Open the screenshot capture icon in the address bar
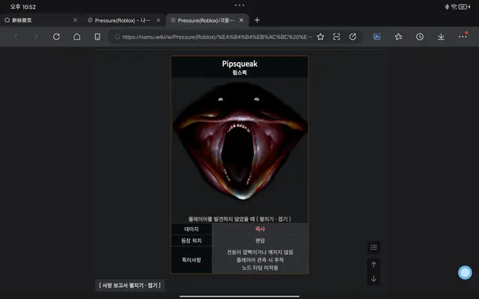This screenshot has height=299, width=479. coord(336,37)
